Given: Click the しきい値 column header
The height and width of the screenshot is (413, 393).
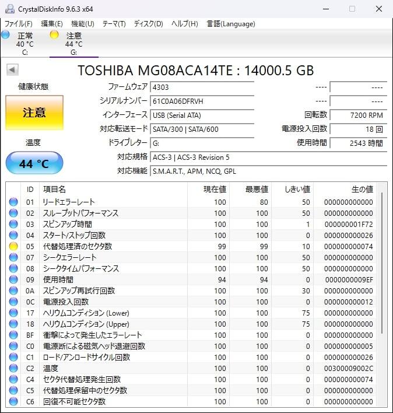Looking at the screenshot, I should coord(293,189).
